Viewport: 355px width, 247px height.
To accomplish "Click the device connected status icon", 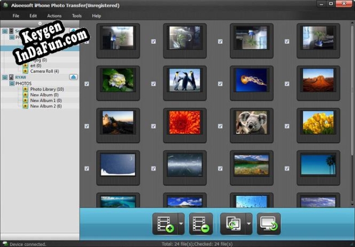I will (5, 244).
